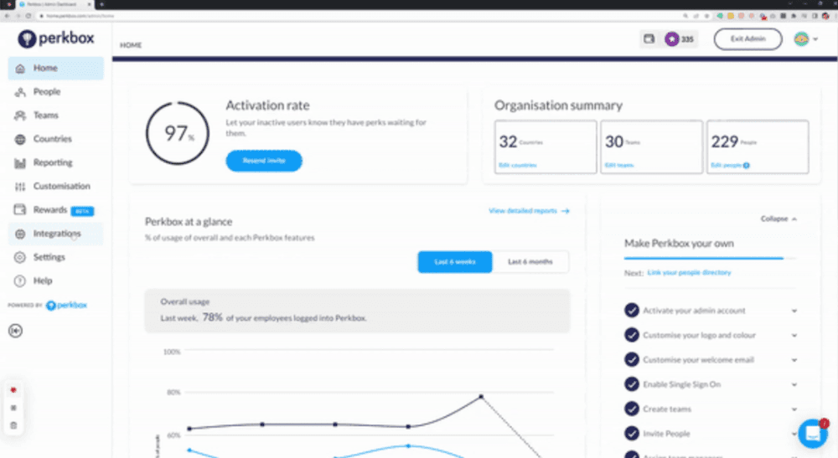838x458 pixels.
Task: Click the Edit countries link
Action: click(x=517, y=166)
